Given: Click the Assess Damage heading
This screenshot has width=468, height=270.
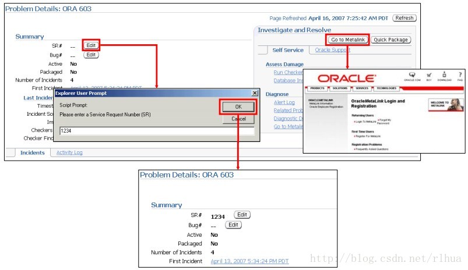Looking at the screenshot, I should click(x=284, y=64).
